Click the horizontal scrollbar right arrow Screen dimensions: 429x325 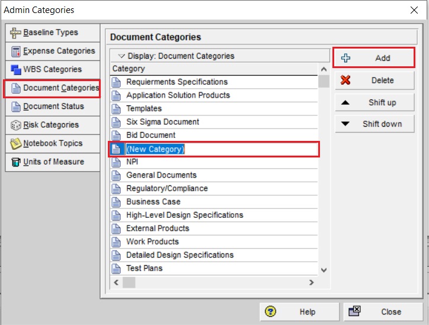tap(312, 283)
